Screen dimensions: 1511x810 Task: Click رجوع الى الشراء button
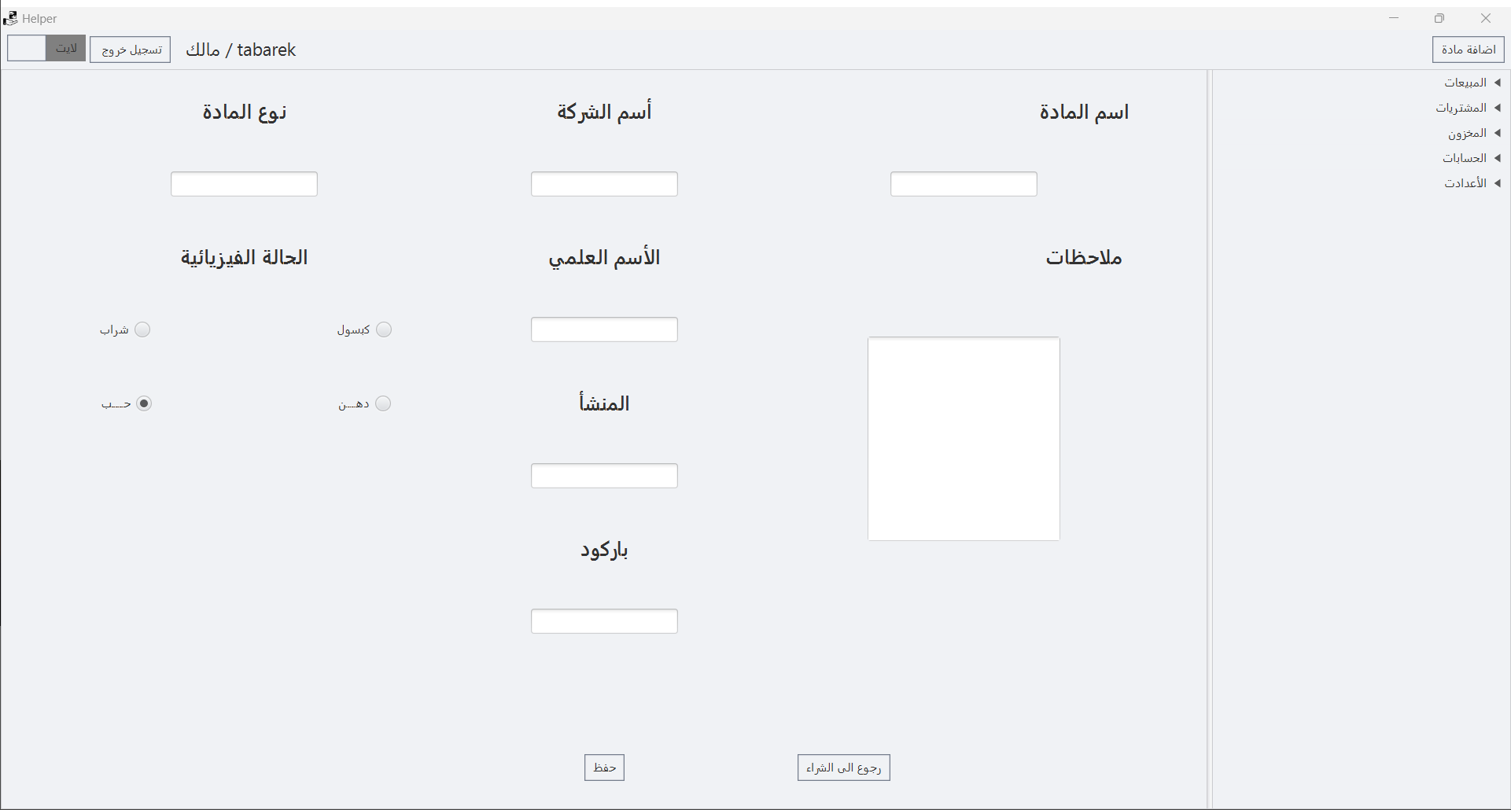pyautogui.click(x=843, y=768)
